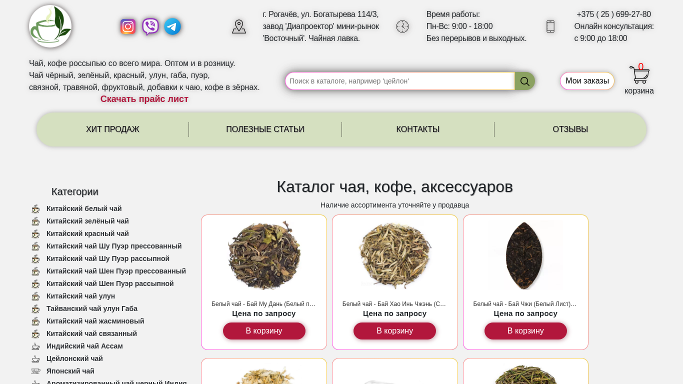683x384 pixels.
Task: Open the Telegram icon link
Action: (x=172, y=26)
